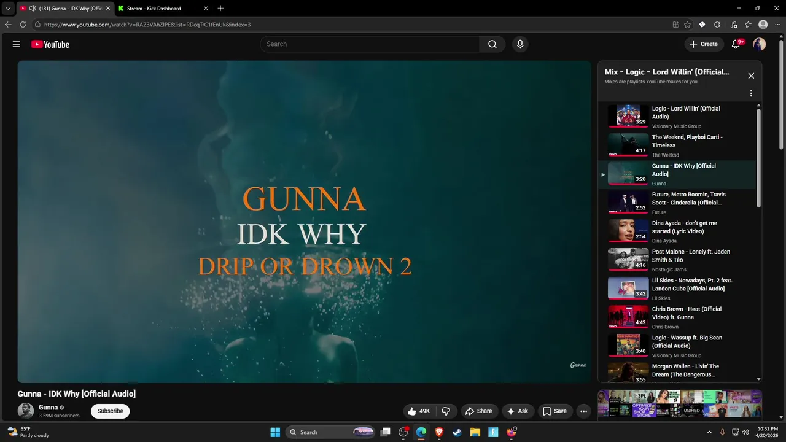The height and width of the screenshot is (442, 786).
Task: Click the Create button
Action: 704,44
